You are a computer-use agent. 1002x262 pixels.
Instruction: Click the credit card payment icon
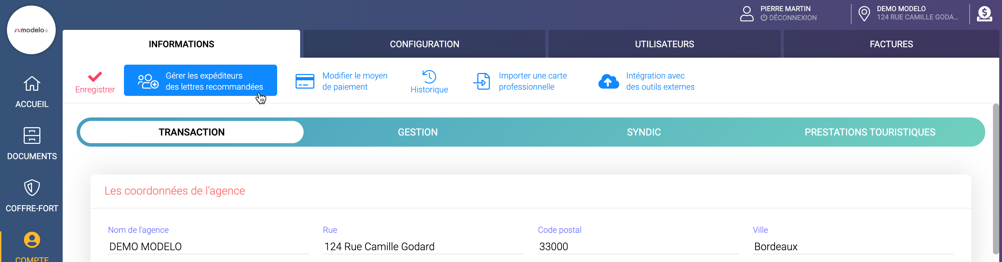click(x=305, y=81)
